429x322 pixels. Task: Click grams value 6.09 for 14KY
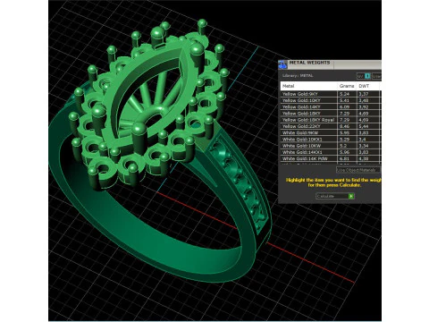344,107
